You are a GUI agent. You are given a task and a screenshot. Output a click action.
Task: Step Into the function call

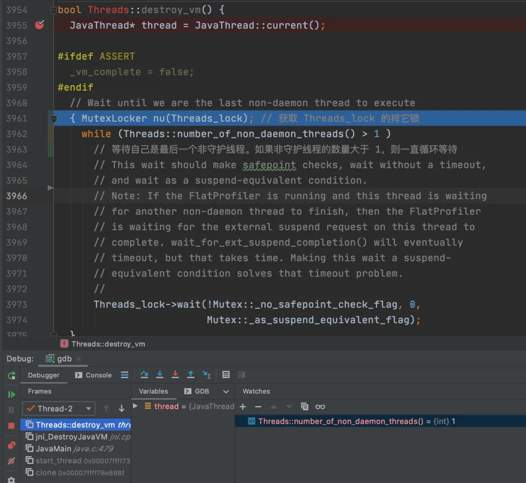tap(160, 374)
